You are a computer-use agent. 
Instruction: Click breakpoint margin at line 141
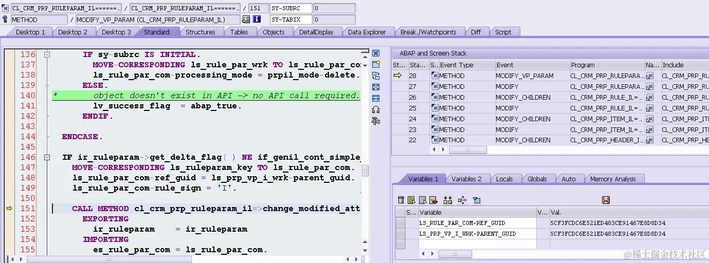(x=9, y=106)
